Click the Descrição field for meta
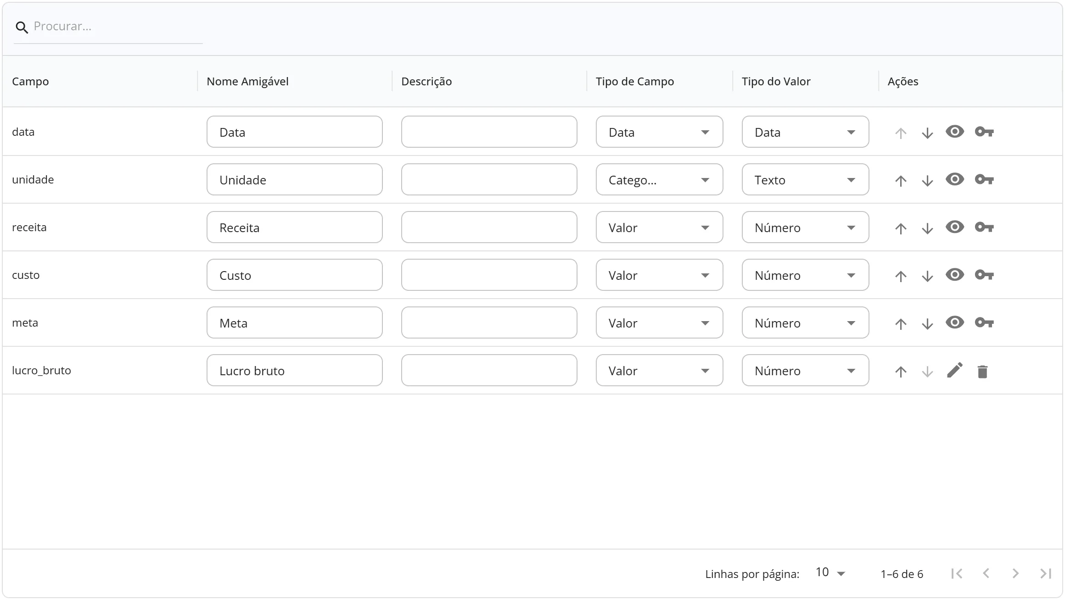The image size is (1065, 600). pyautogui.click(x=489, y=322)
